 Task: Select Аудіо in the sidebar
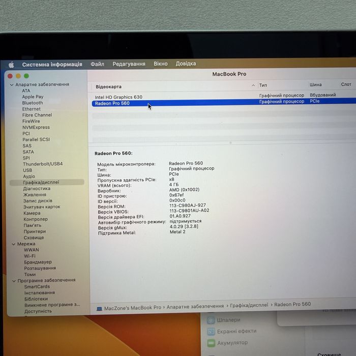29,176
